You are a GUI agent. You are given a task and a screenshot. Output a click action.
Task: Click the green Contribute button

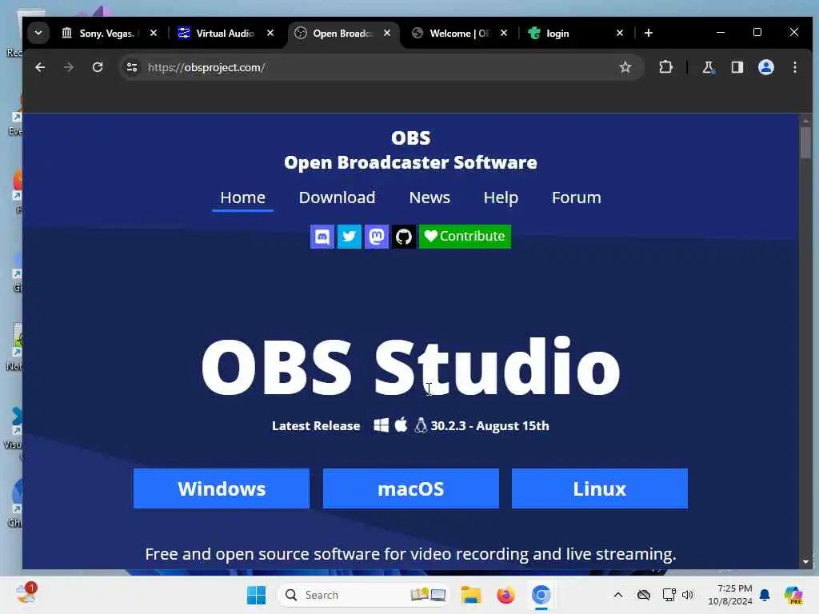(465, 237)
